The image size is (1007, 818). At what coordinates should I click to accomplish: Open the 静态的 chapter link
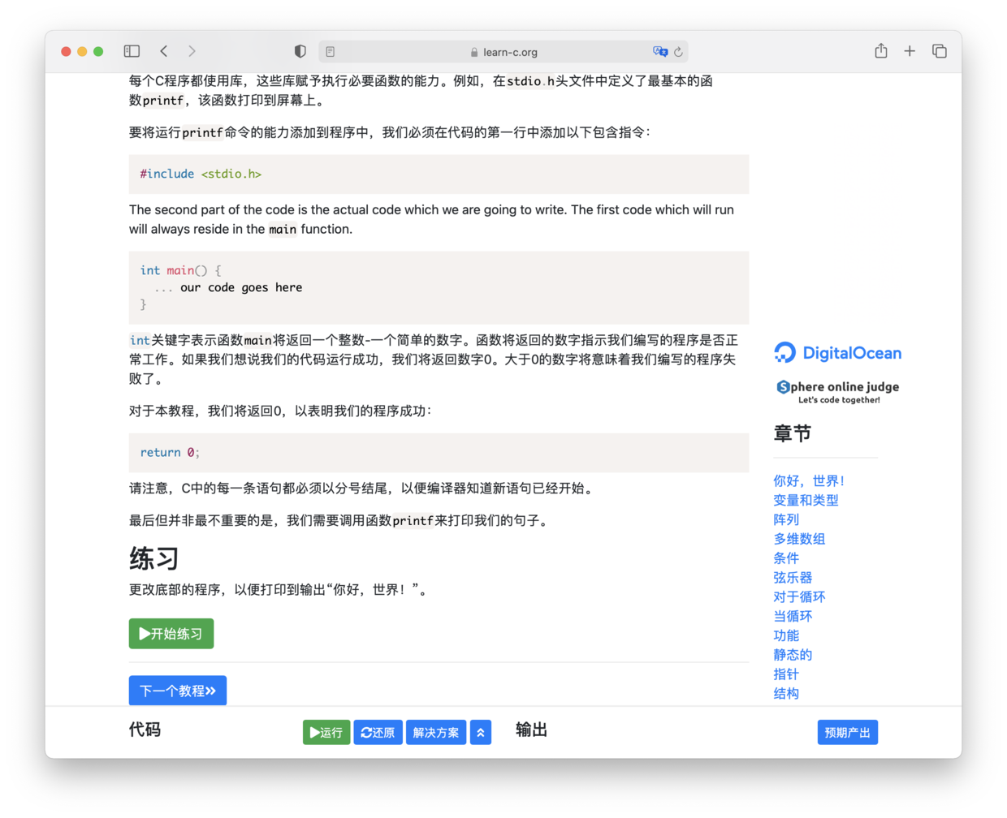[x=793, y=655]
